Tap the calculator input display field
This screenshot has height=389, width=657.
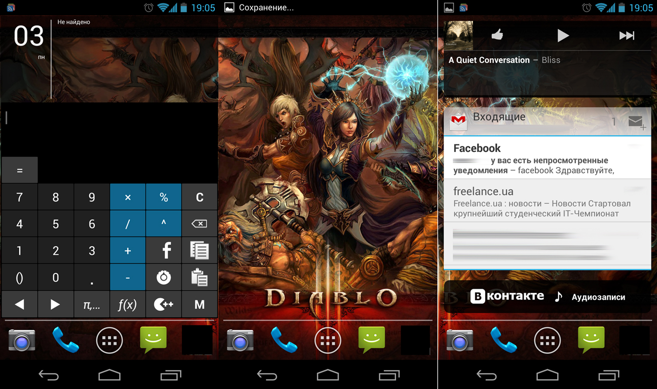pyautogui.click(x=109, y=130)
